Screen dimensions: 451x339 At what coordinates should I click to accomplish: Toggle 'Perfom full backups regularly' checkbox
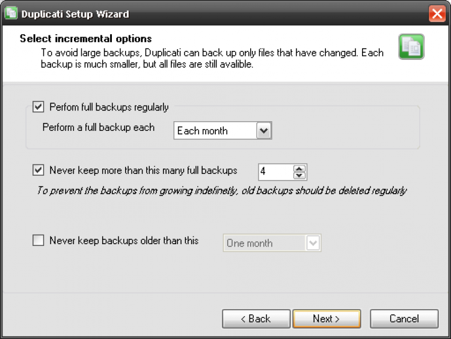(x=38, y=107)
